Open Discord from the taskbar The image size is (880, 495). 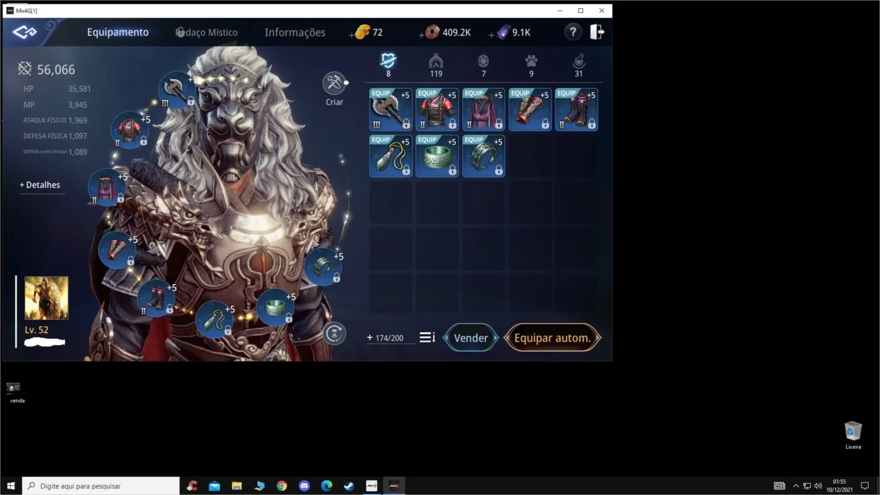304,486
